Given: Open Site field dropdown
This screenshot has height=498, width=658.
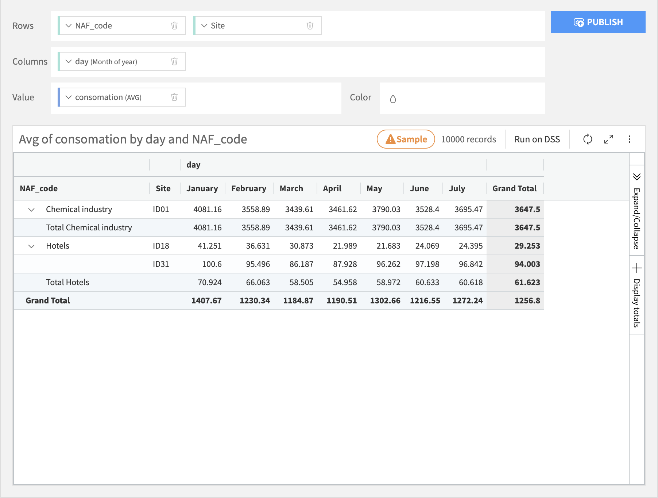Looking at the screenshot, I should coord(204,26).
